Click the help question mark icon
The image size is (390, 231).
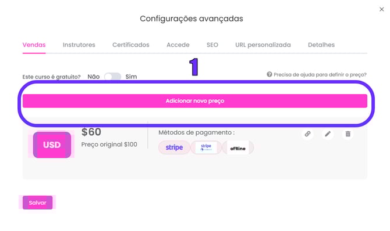tap(270, 74)
